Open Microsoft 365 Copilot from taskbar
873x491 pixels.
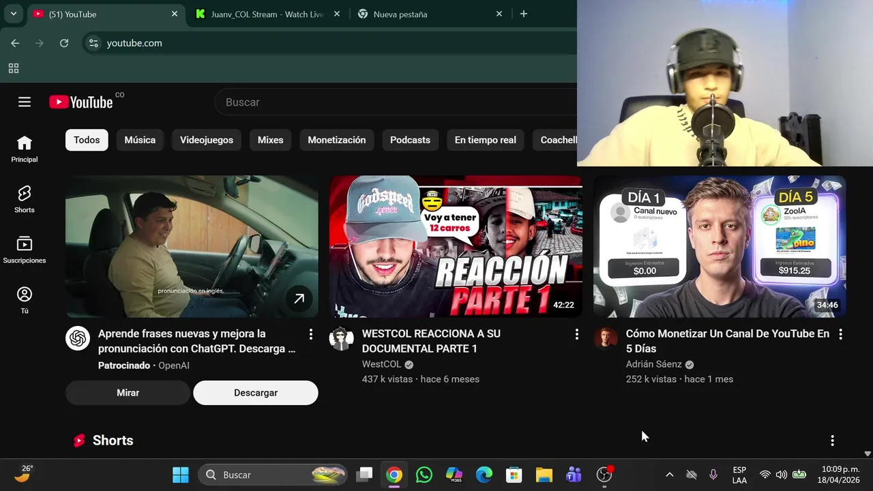(x=454, y=475)
